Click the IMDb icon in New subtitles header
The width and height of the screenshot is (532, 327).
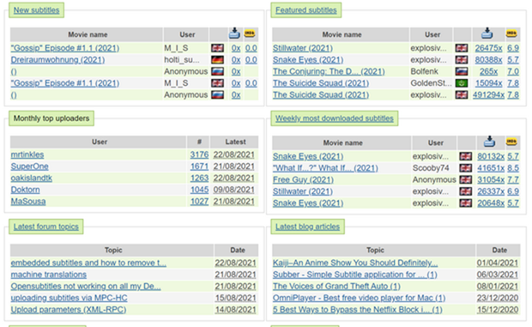point(250,33)
